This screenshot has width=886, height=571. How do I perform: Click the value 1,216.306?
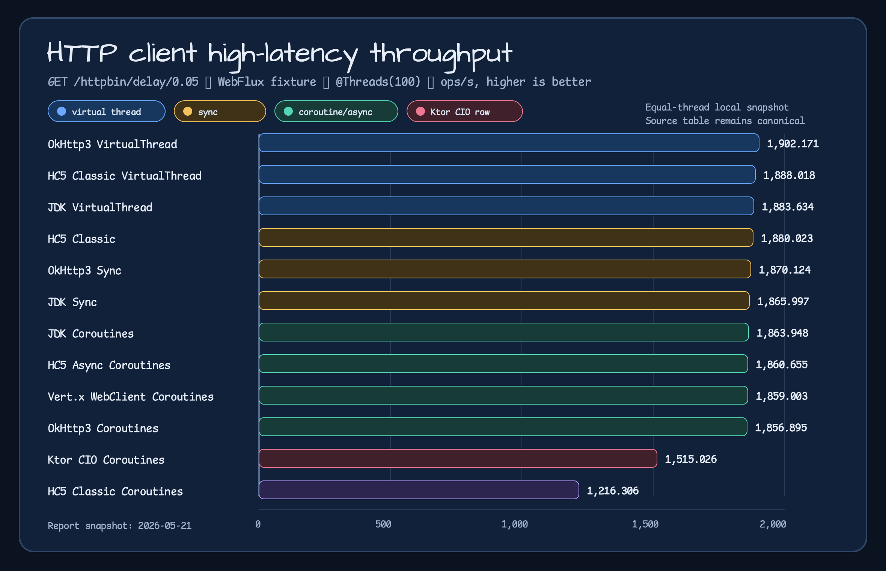pyautogui.click(x=613, y=491)
